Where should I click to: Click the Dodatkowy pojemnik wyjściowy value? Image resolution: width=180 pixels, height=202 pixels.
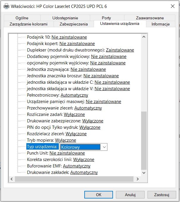point(109,57)
